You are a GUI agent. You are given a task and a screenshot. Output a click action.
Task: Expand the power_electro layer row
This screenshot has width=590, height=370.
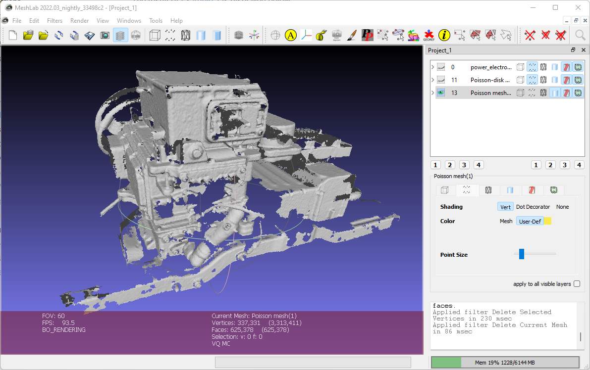433,67
